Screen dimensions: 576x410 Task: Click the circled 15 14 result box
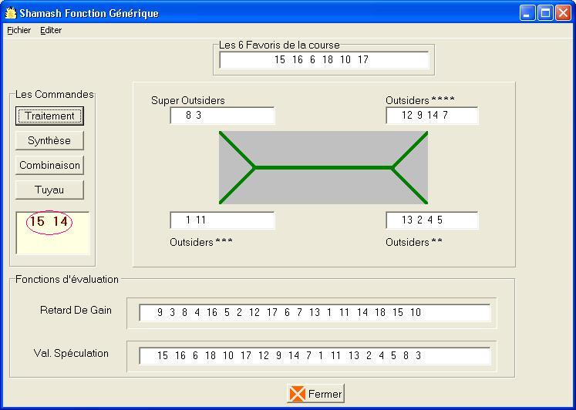[x=52, y=233]
